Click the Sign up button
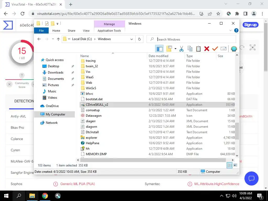268x201 pixels. tap(250, 25)
